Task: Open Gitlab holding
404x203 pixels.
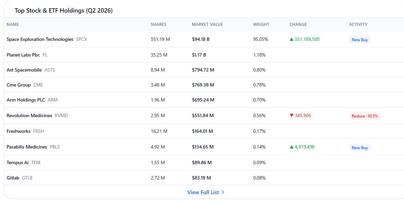Action: click(13, 177)
